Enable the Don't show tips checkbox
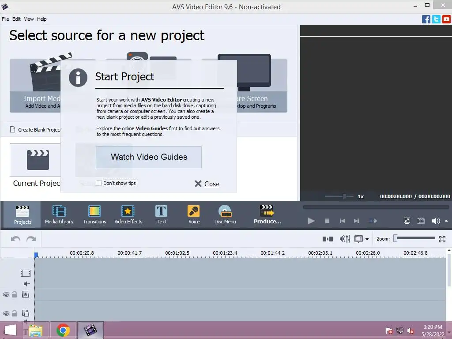Image resolution: width=452 pixels, height=339 pixels. (x=98, y=183)
